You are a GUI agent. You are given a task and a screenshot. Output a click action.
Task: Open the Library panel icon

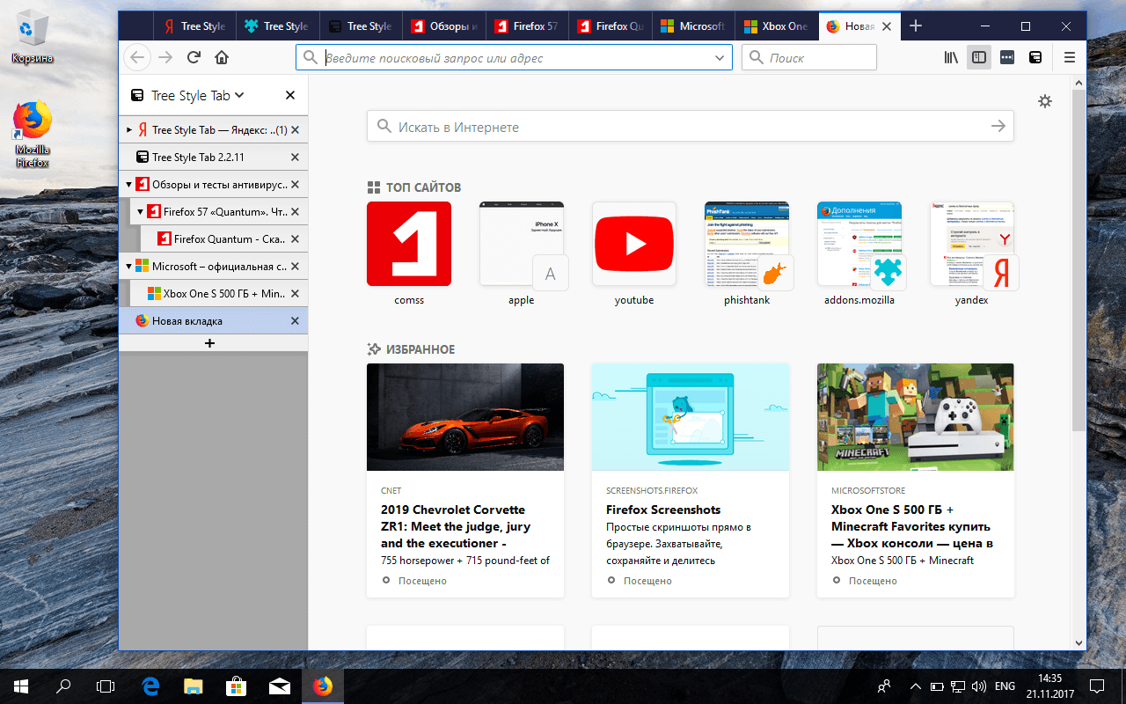[x=950, y=57]
